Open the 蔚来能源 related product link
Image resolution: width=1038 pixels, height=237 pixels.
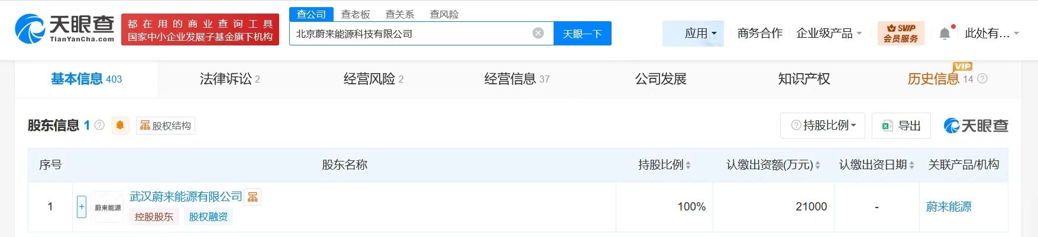pos(948,206)
